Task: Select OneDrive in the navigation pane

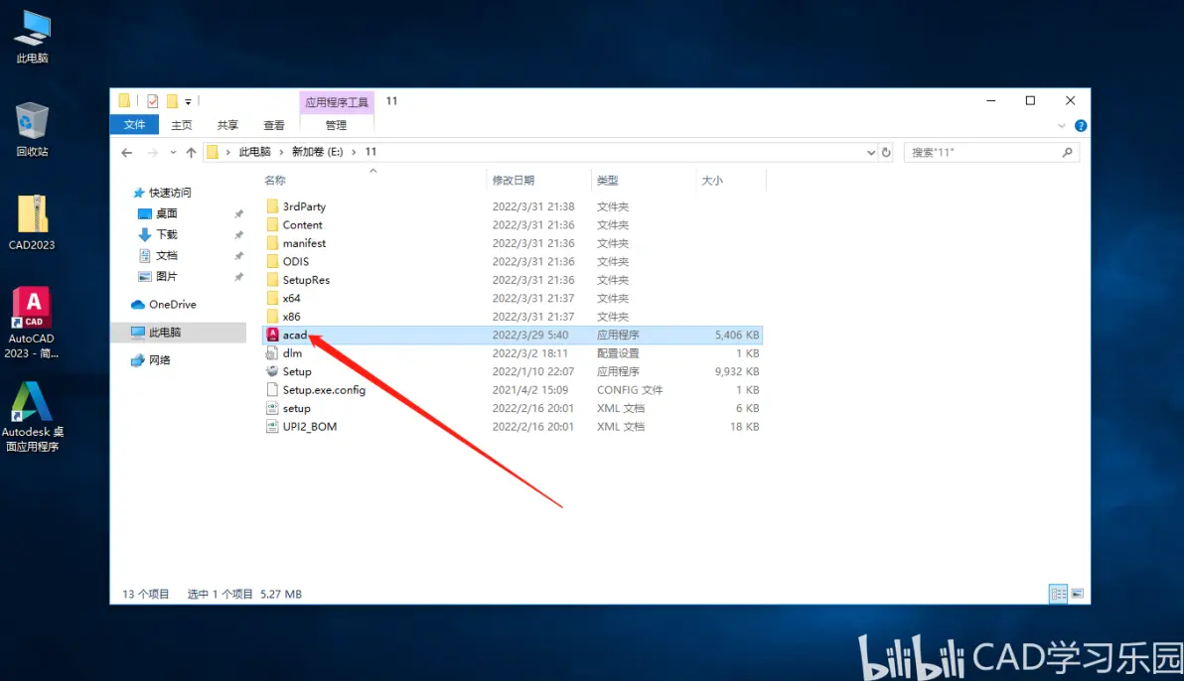Action: click(172, 305)
